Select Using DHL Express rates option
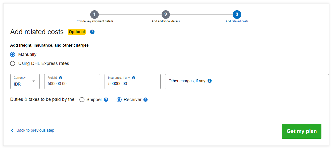 point(13,63)
